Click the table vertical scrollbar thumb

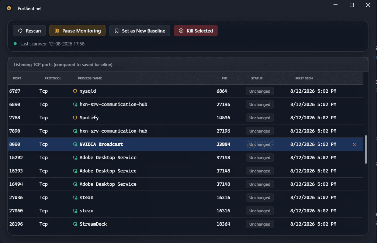click(366, 150)
